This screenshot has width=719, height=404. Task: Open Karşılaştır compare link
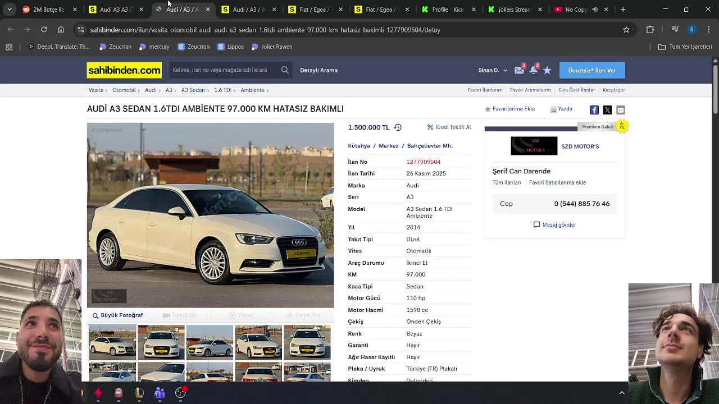point(613,90)
